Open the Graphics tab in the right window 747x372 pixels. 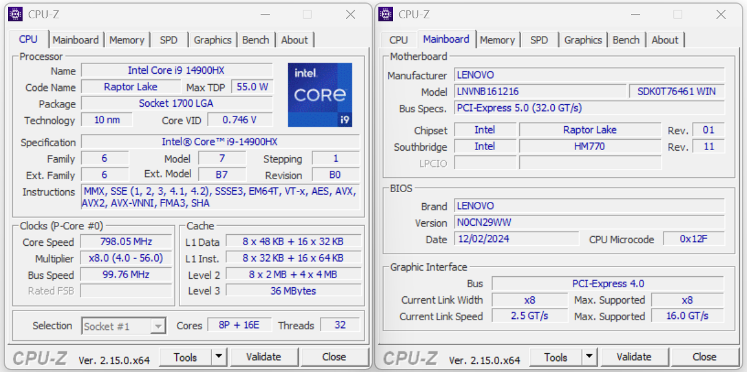tap(583, 40)
